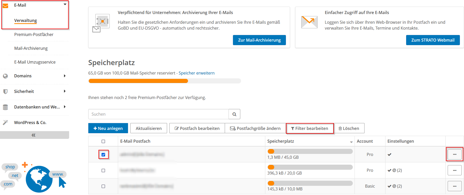The width and height of the screenshot is (464, 195).
Task: Click the E-Mail envelope sidebar icon
Action: click(5, 6)
